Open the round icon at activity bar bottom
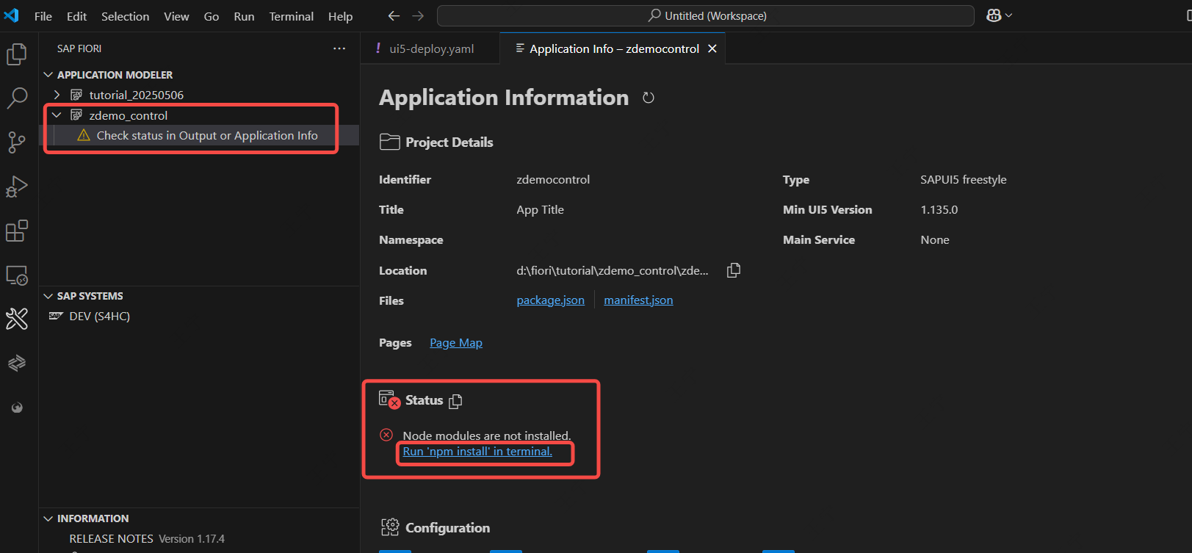The width and height of the screenshot is (1192, 553). click(17, 408)
